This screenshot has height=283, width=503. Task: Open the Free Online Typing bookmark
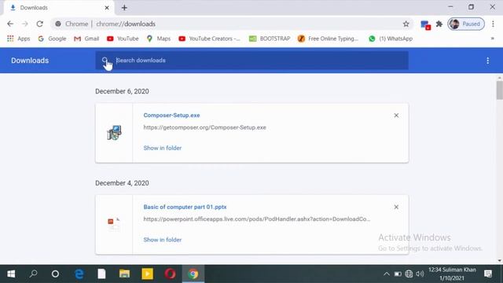coord(328,39)
